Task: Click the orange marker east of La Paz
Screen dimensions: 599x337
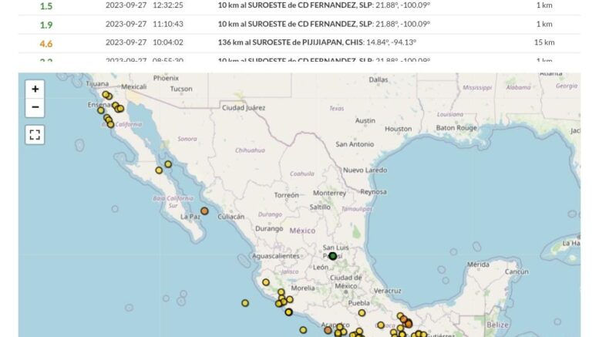Action: coord(204,211)
